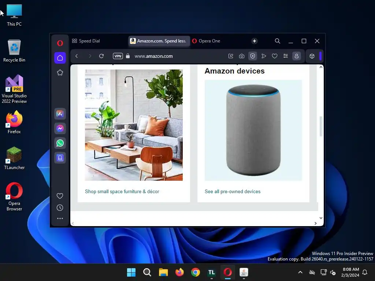Screen dimensions: 375x281
Task: Open the notification bell in the tray
Action: point(365,272)
